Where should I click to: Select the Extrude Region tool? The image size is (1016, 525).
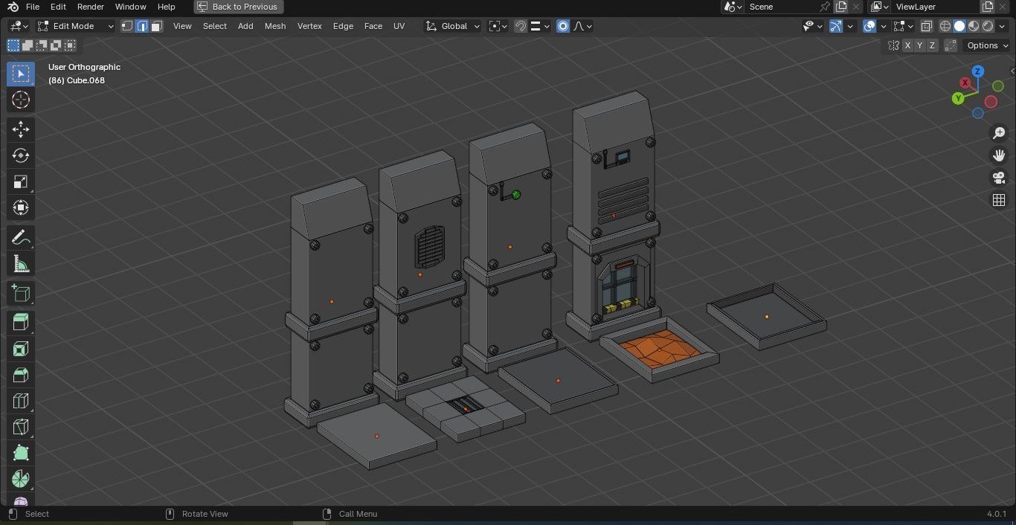[20, 322]
